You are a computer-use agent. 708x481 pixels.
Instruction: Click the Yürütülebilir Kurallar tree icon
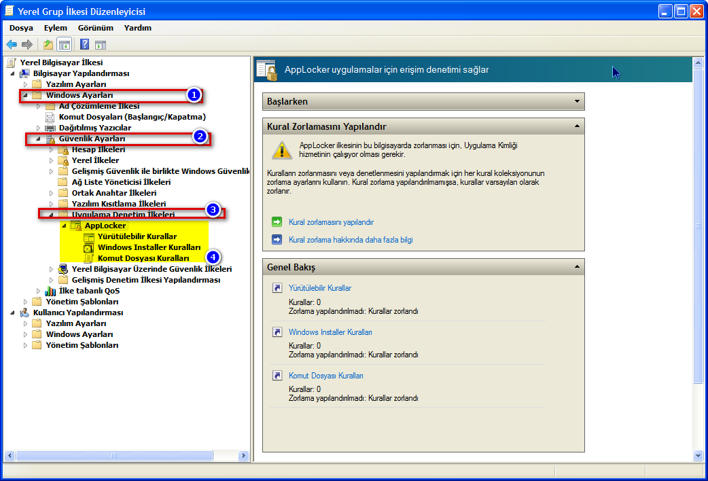point(89,236)
